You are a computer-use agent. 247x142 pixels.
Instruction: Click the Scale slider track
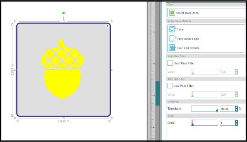click(205, 123)
